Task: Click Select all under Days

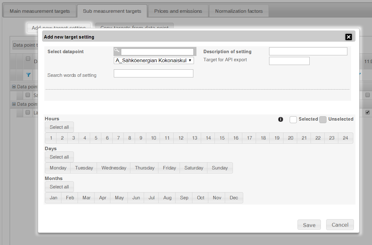Action: click(59, 157)
